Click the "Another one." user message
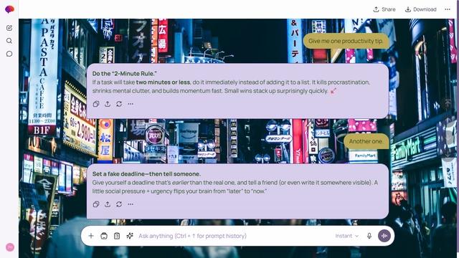 [x=366, y=141]
